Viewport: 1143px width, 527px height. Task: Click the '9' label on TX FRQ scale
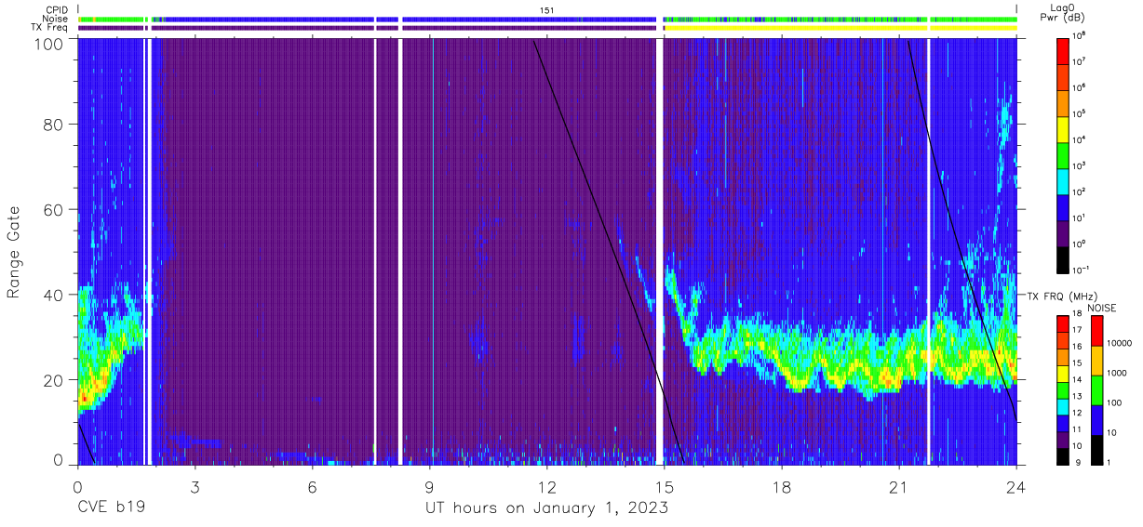[x=1077, y=461]
